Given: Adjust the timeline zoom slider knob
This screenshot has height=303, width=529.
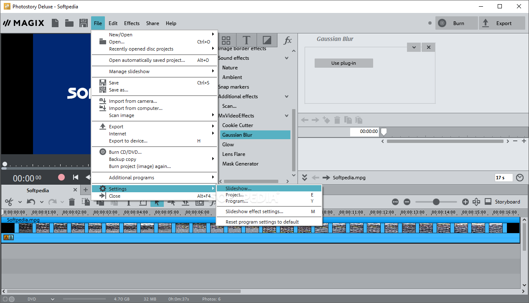Looking at the screenshot, I should [436, 202].
